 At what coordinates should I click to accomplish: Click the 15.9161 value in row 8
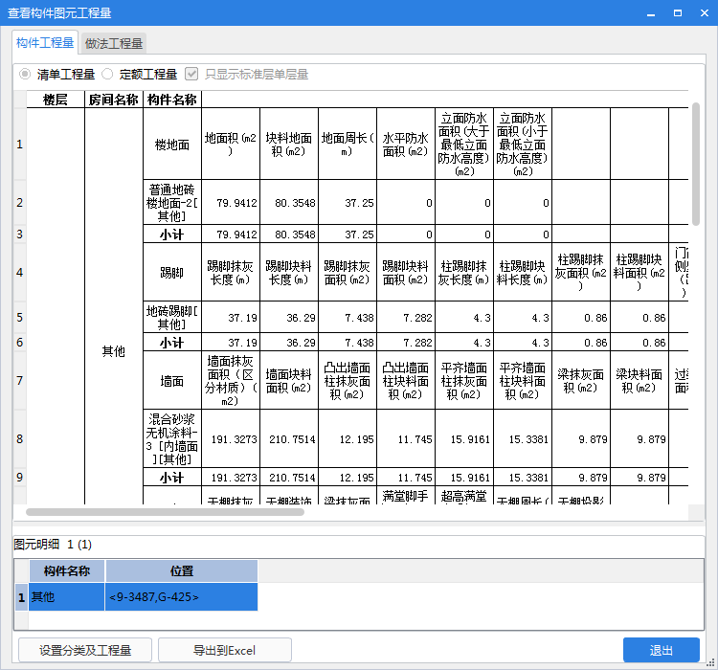pyautogui.click(x=464, y=438)
